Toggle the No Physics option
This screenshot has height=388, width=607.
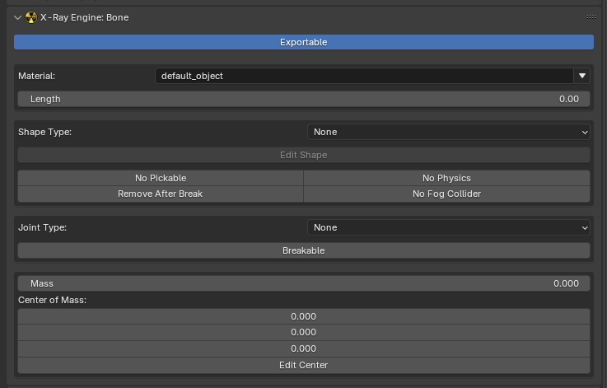446,178
